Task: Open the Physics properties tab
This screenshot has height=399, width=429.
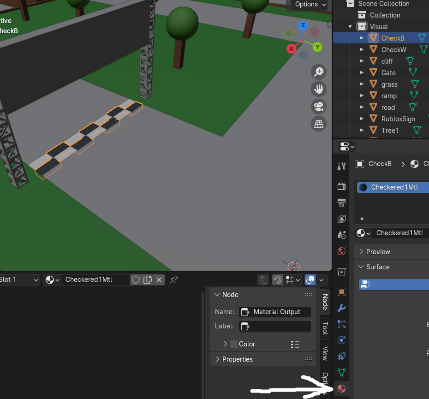Action: pos(341,340)
